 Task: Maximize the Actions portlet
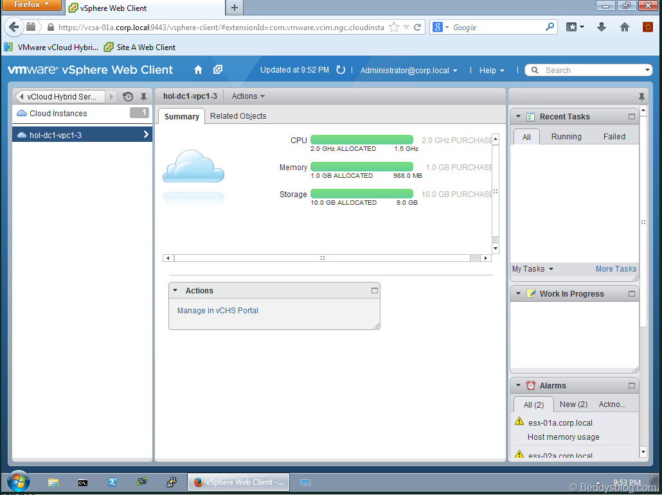375,290
